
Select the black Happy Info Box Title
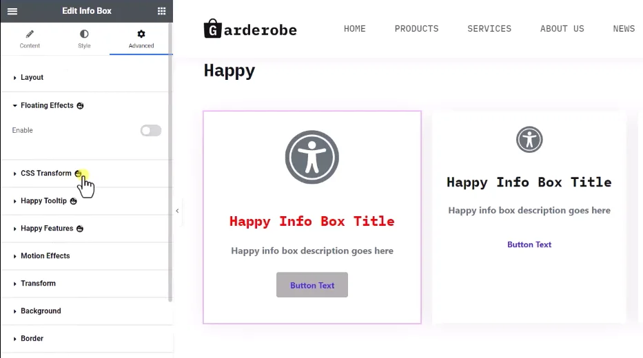pyautogui.click(x=529, y=182)
